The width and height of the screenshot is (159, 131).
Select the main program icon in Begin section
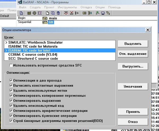coord(45,18)
